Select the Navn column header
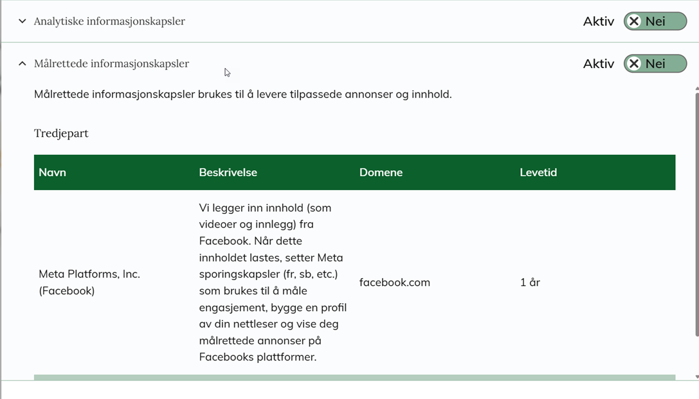This screenshot has width=699, height=399. (52, 172)
